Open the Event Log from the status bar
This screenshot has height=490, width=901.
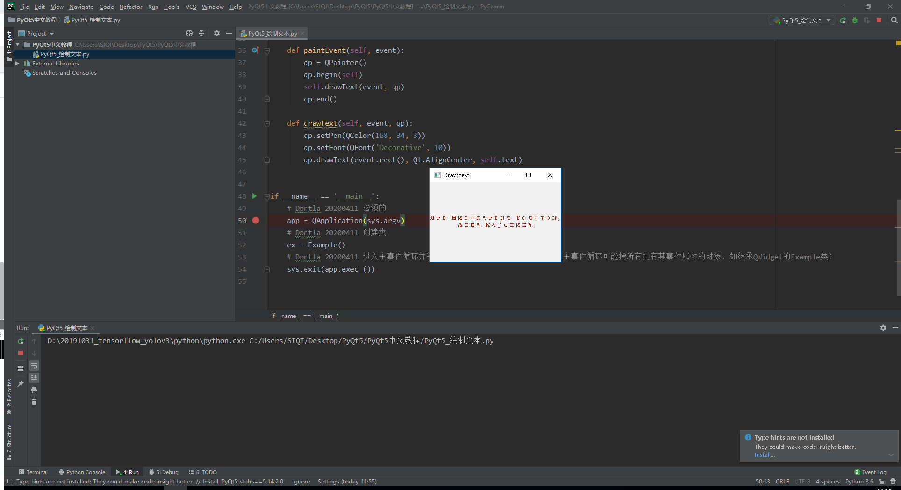[873, 472]
